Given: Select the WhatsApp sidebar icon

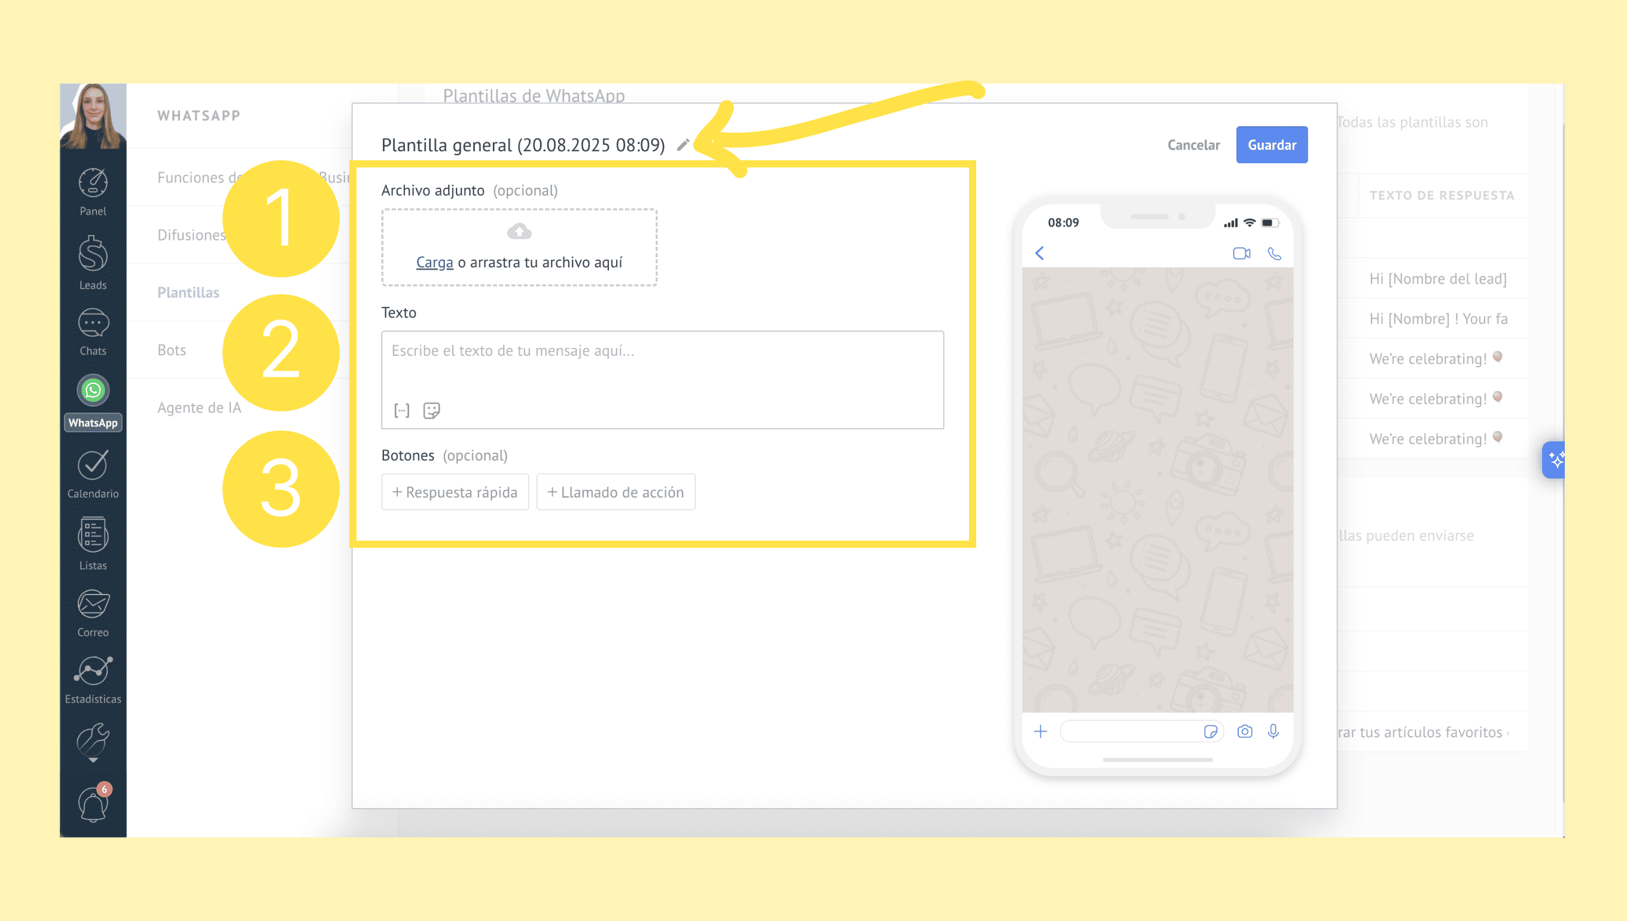Looking at the screenshot, I should tap(93, 391).
